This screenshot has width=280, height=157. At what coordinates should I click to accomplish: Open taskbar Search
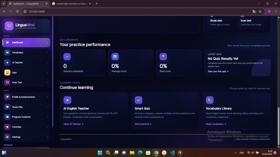[x=108, y=153]
